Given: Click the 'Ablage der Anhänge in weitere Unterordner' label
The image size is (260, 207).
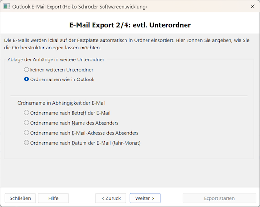Looking at the screenshot, I should (56, 59).
